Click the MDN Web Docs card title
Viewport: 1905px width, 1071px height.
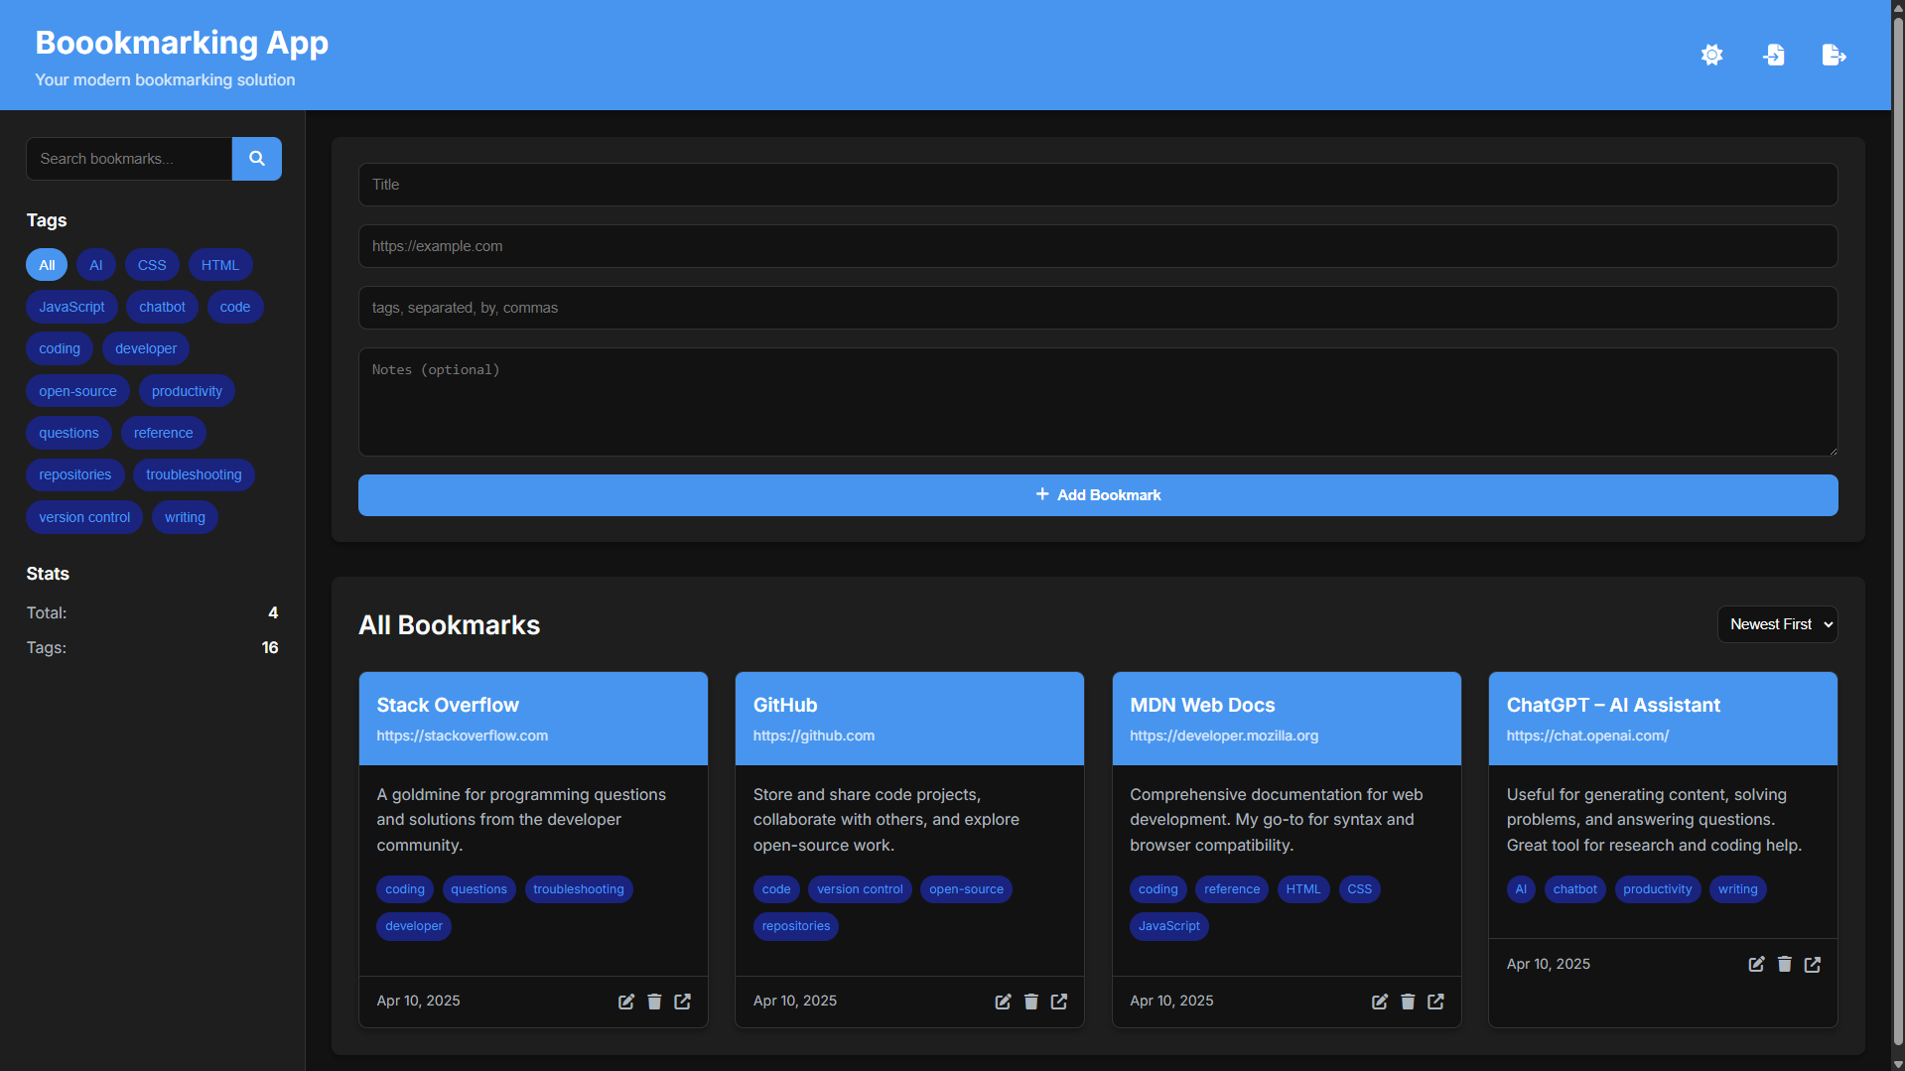coord(1202,705)
